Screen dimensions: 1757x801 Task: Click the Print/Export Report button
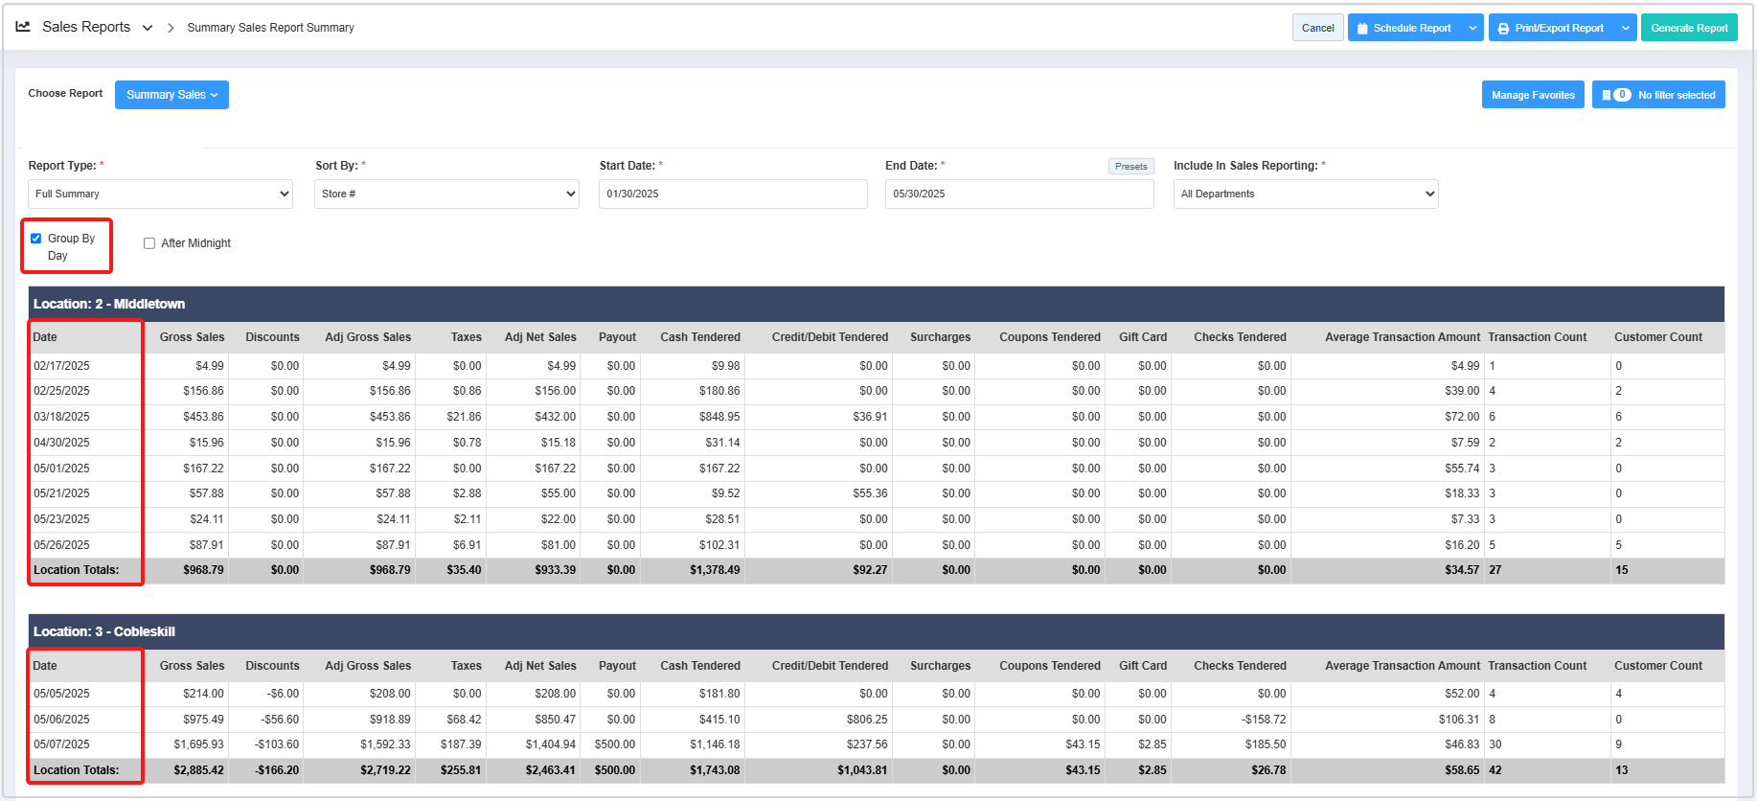click(x=1552, y=28)
